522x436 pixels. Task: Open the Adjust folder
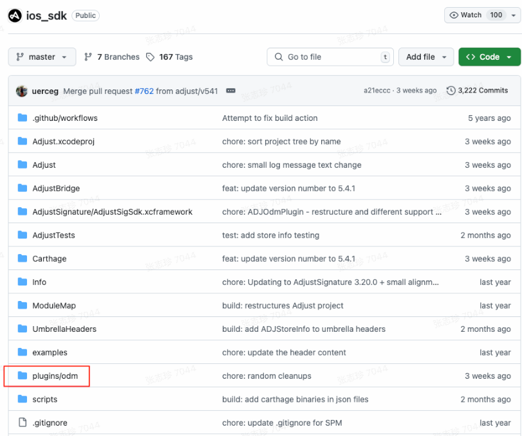click(x=44, y=165)
